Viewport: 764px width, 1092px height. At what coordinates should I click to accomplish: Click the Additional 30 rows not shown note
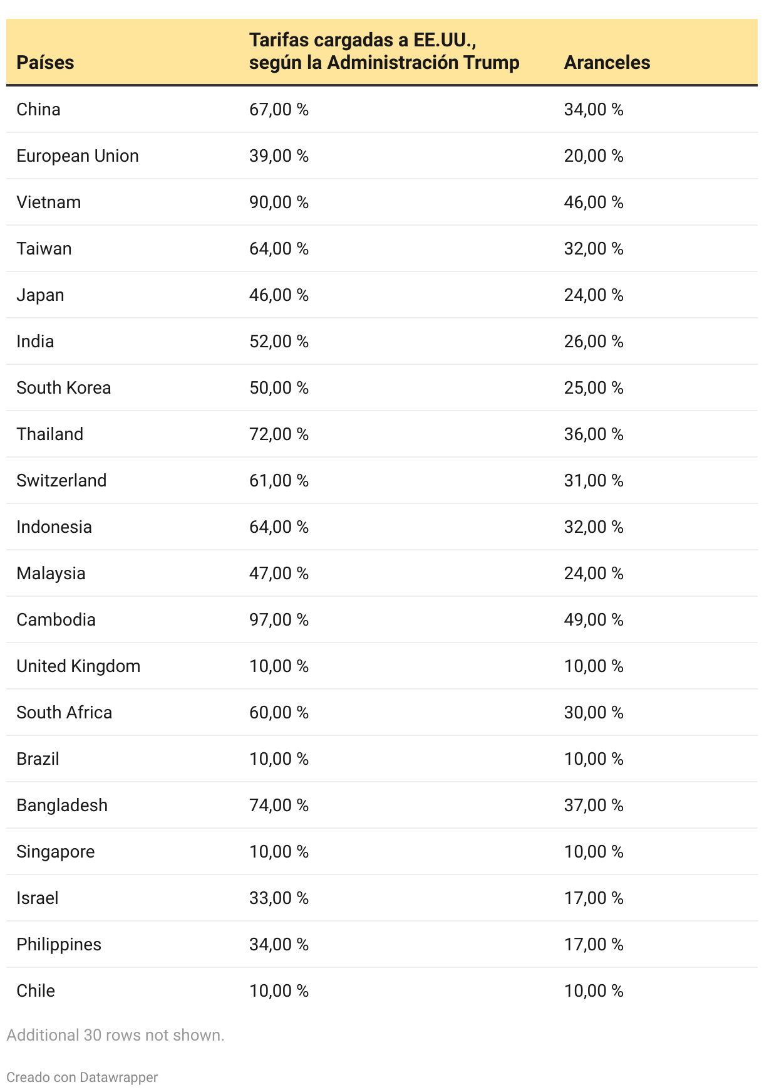(115, 1035)
